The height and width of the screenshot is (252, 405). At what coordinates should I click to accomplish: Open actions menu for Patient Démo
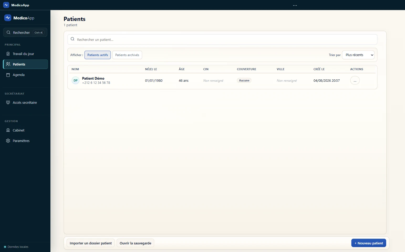355,80
